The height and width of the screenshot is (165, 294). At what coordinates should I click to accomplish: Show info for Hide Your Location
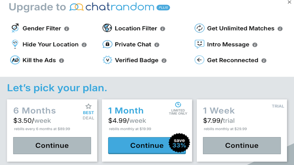click(84, 45)
